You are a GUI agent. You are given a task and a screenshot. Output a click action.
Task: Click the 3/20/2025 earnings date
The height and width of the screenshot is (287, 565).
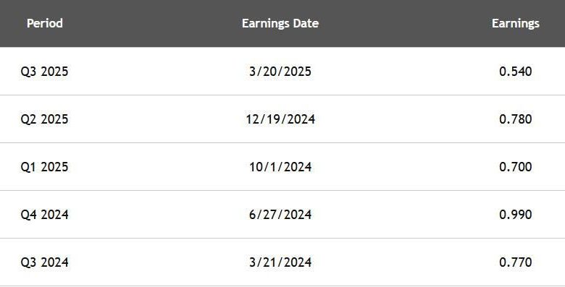[280, 72]
